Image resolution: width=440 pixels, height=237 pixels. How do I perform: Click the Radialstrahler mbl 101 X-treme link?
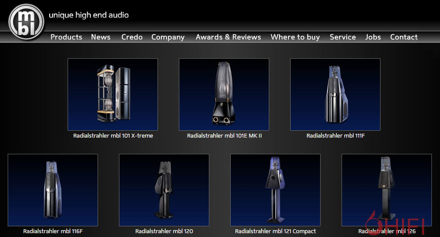click(x=113, y=136)
